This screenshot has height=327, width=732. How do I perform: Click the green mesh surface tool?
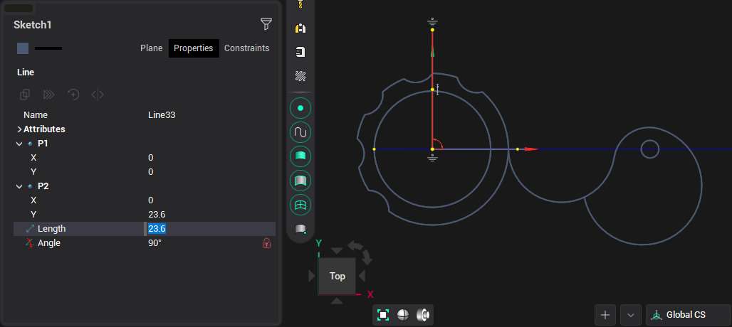tap(300, 205)
